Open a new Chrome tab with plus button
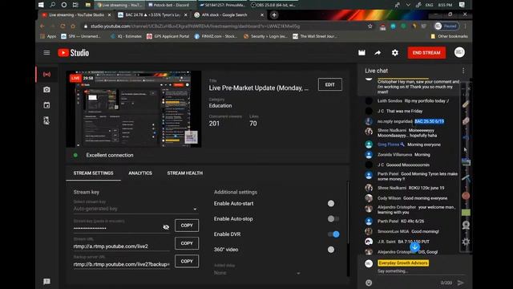The width and height of the screenshot is (513, 289). (x=274, y=14)
